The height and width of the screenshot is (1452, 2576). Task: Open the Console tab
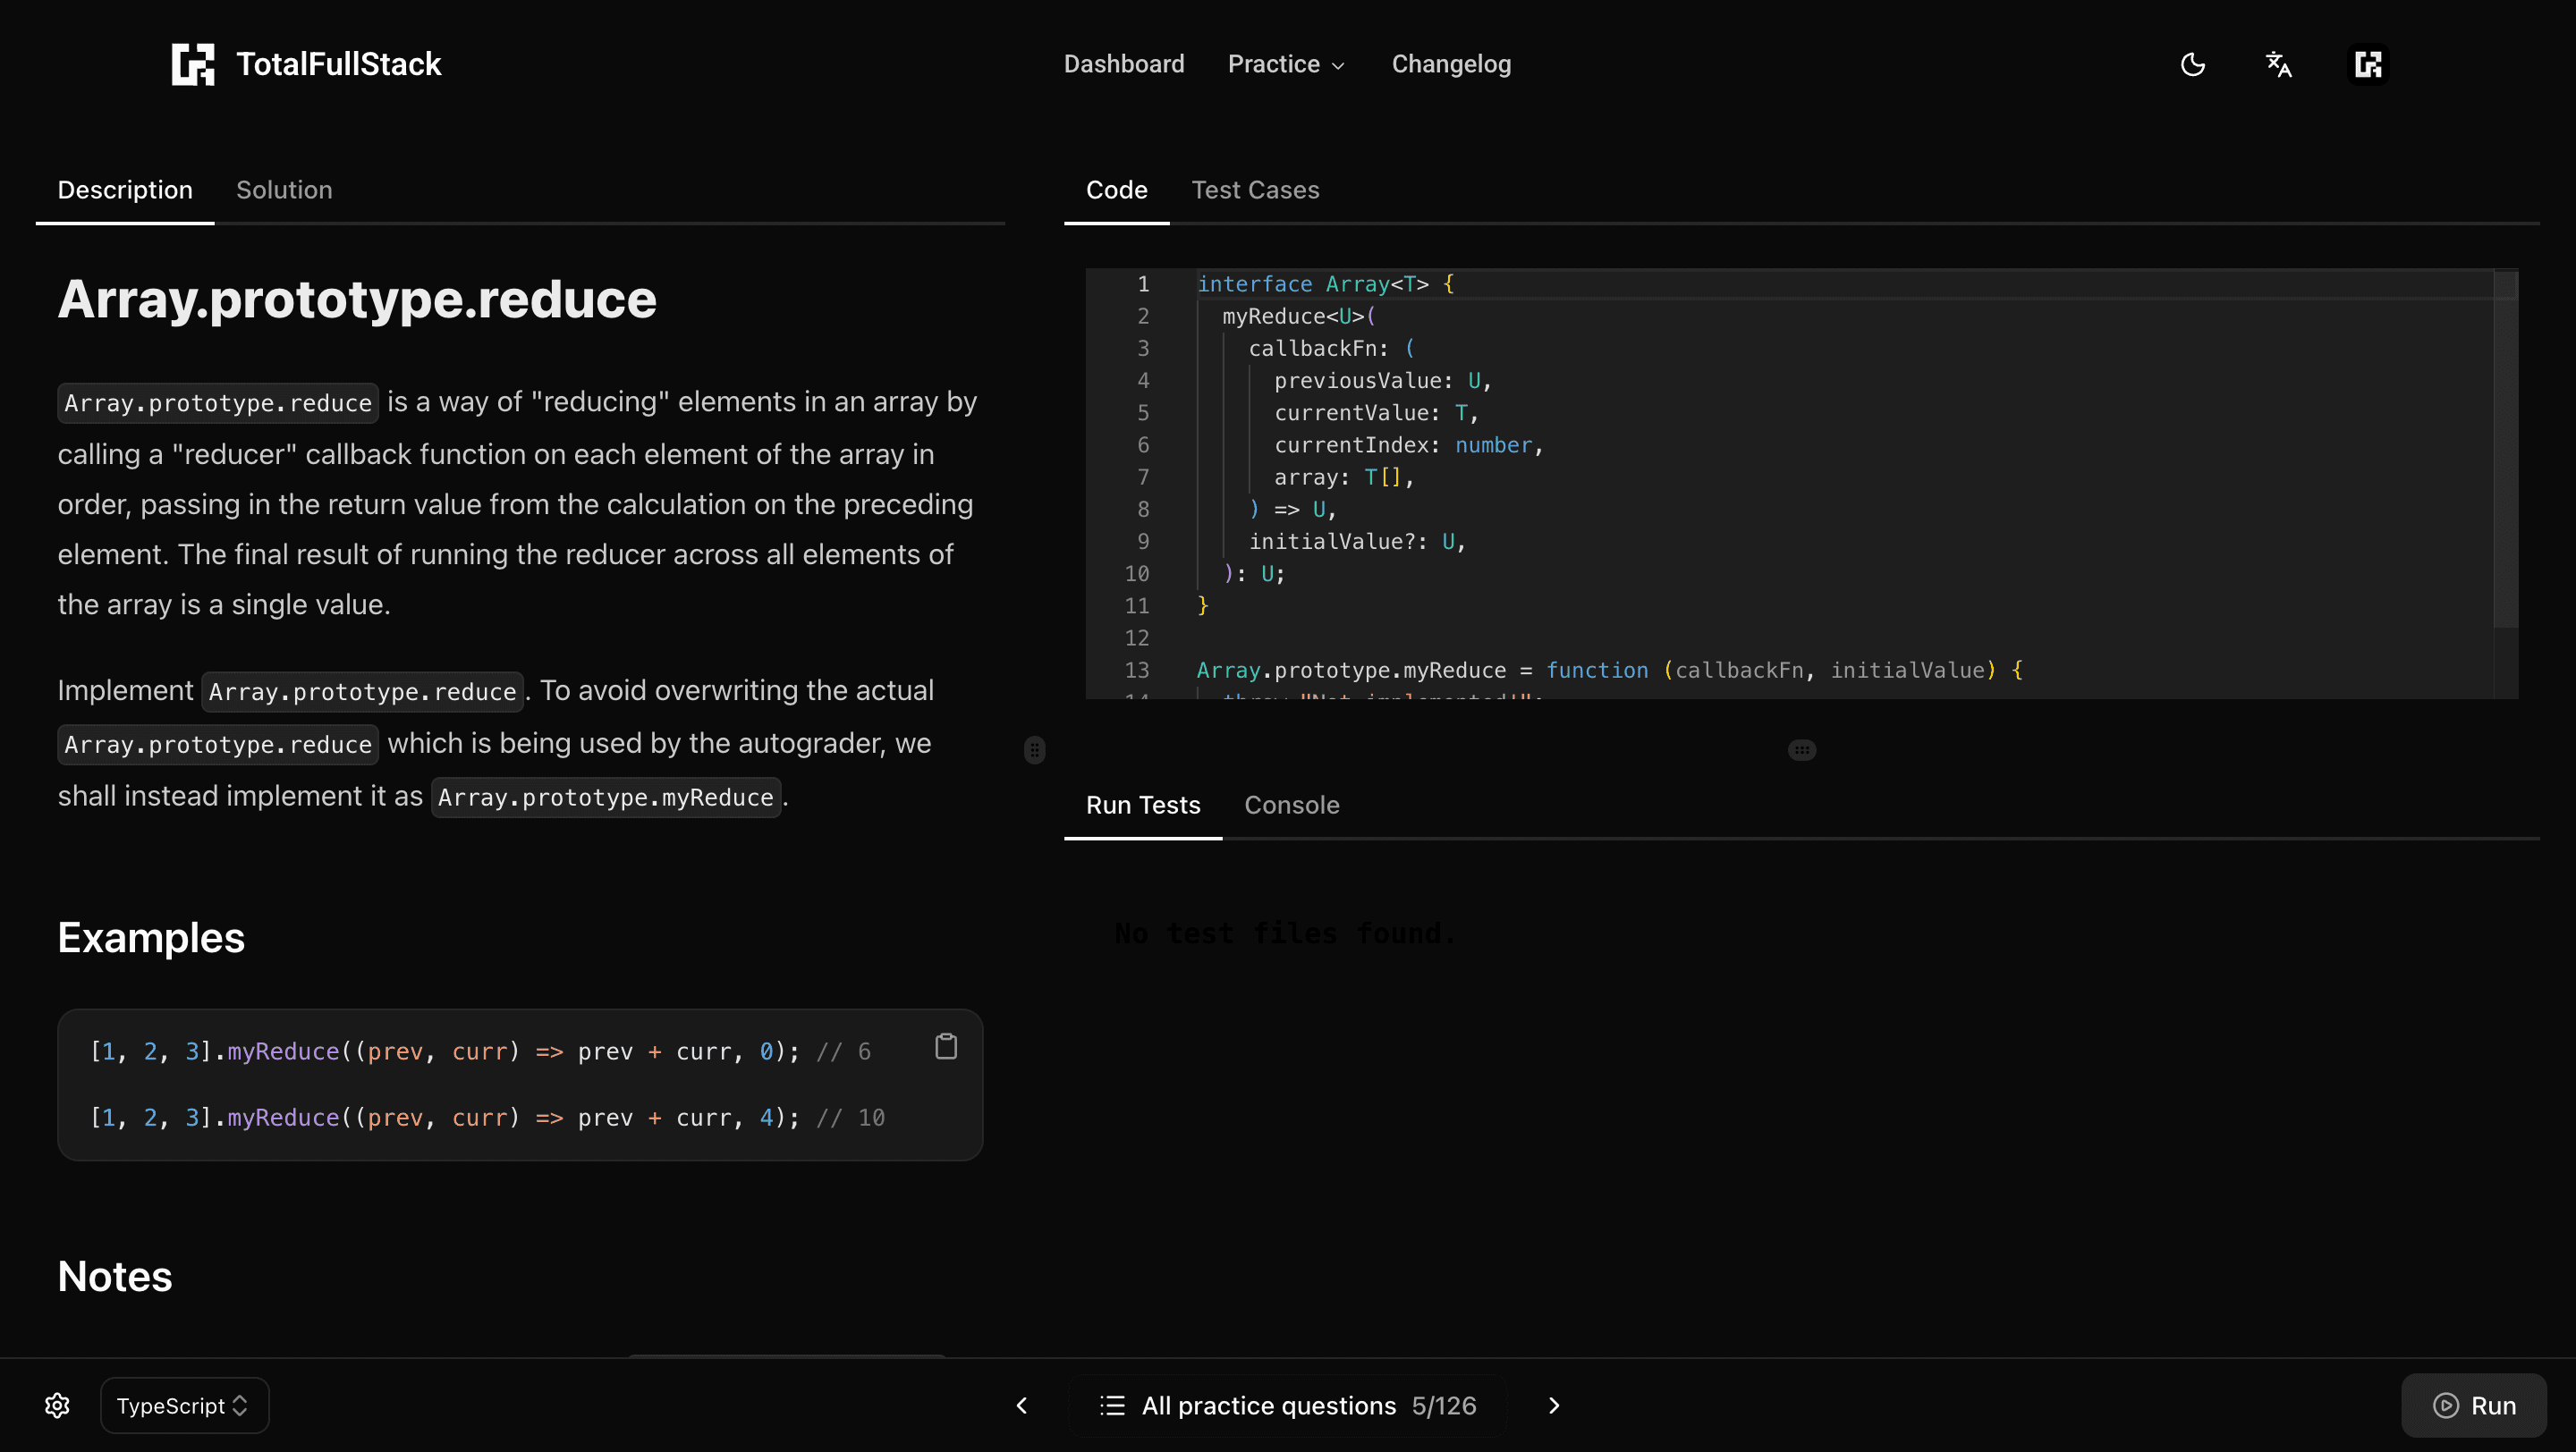click(1292, 806)
